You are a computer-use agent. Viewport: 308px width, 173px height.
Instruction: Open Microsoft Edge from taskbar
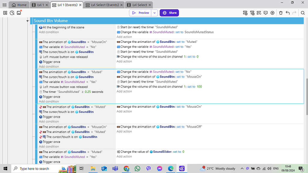tap(171, 169)
